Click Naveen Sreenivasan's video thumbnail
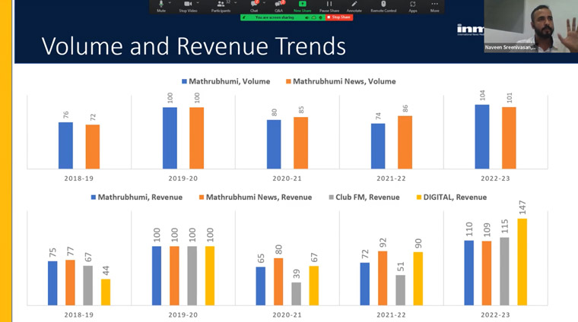 [531, 26]
